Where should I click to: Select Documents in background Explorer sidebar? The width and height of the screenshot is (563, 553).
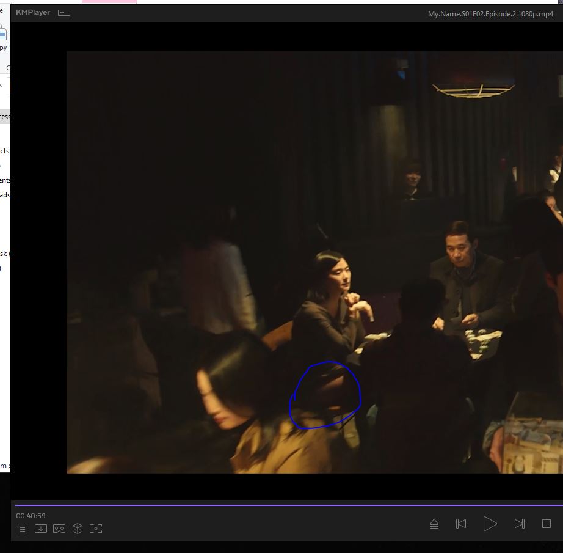5,180
